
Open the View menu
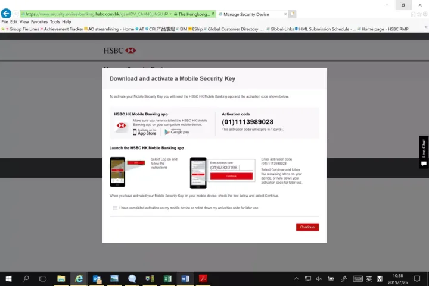(24, 21)
